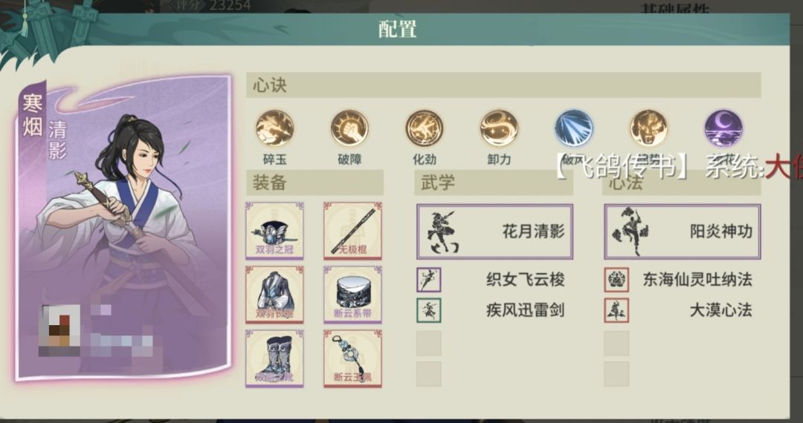Image resolution: width=803 pixels, height=423 pixels.
Task: Open the 断云系带 belt slot
Action: [353, 295]
